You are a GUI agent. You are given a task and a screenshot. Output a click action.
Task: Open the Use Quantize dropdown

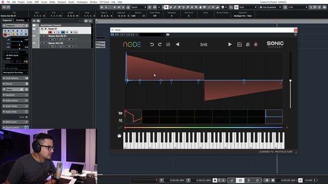point(270,7)
